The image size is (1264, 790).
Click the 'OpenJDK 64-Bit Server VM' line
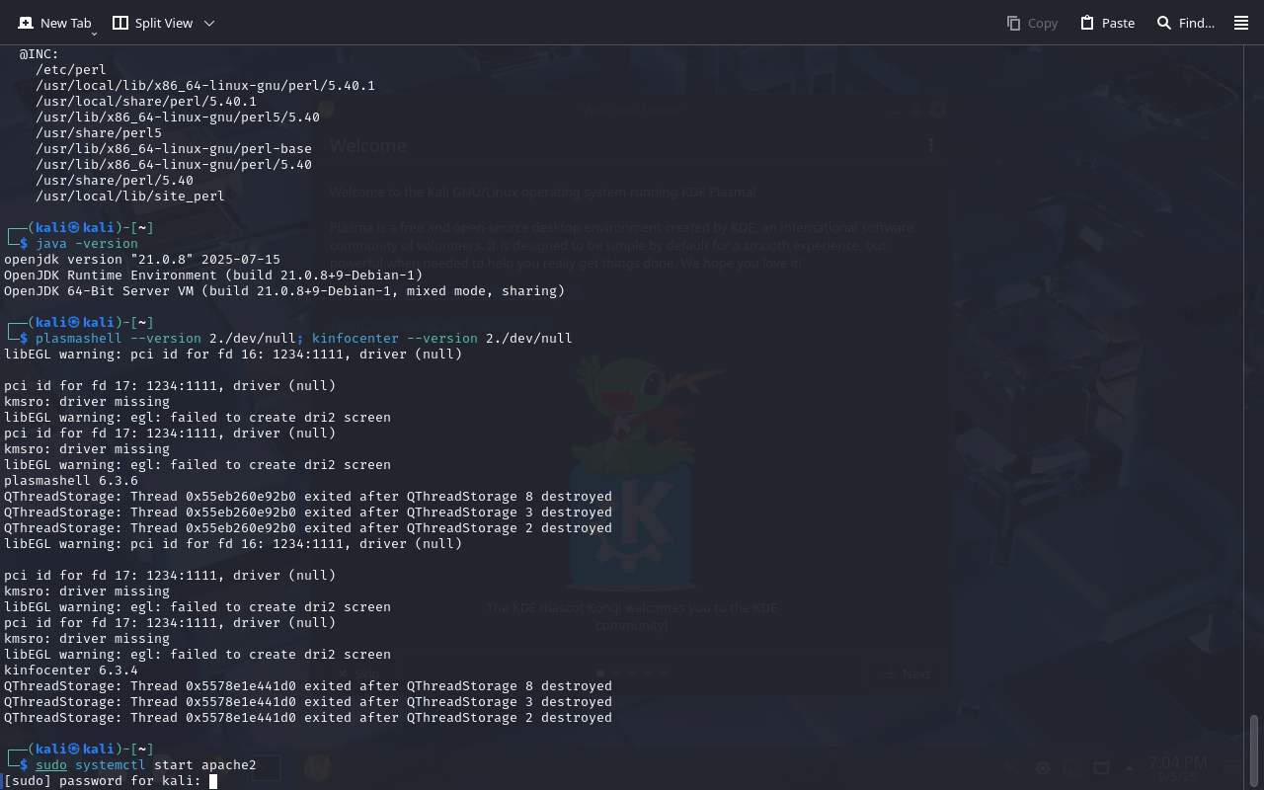point(284,291)
